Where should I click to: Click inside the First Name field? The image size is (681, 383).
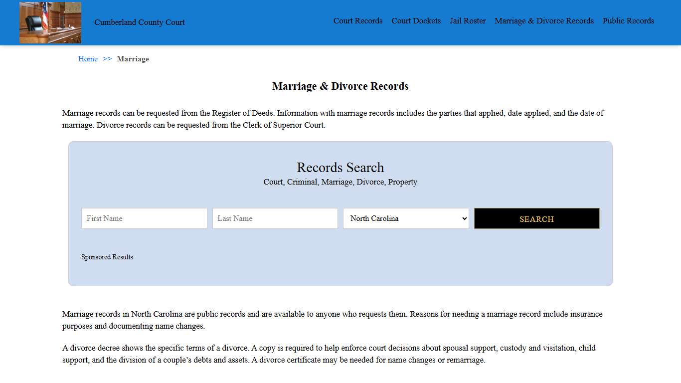tap(144, 218)
